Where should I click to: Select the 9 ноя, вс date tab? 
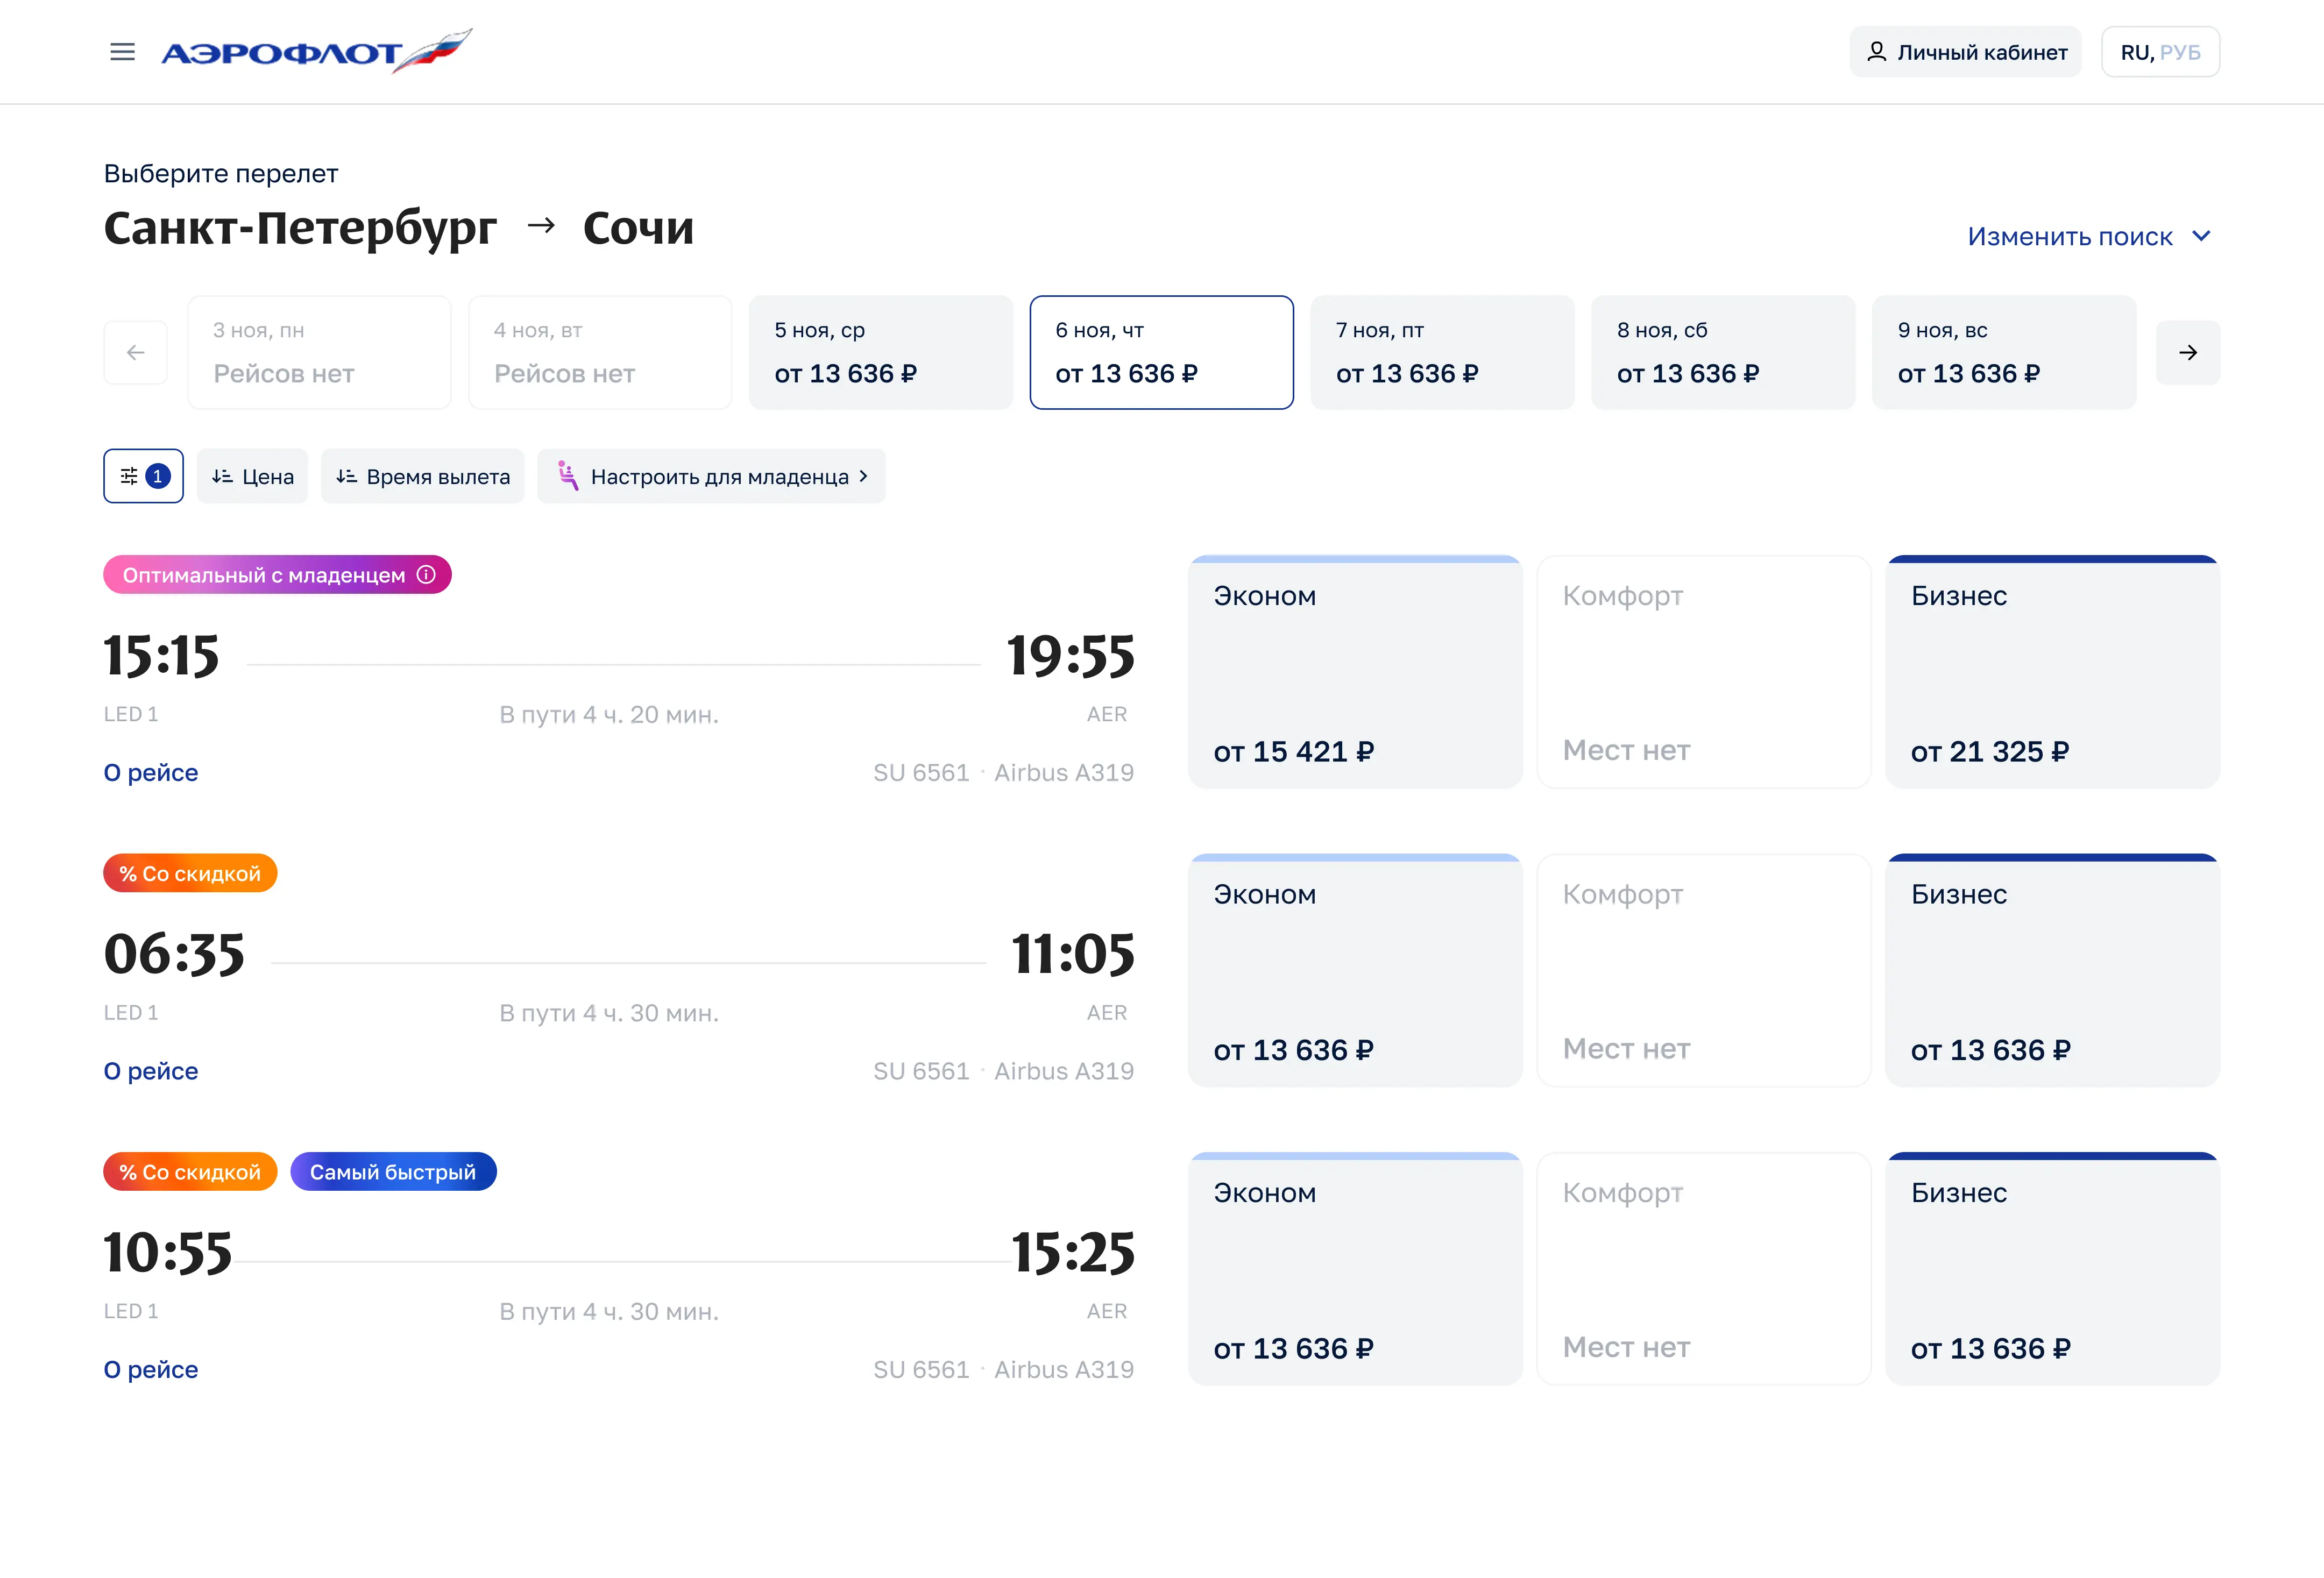[2004, 352]
